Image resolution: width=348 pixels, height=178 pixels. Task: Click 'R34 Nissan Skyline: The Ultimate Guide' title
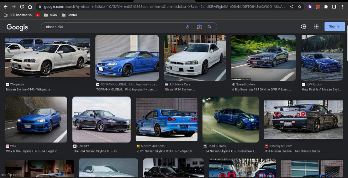294,151
